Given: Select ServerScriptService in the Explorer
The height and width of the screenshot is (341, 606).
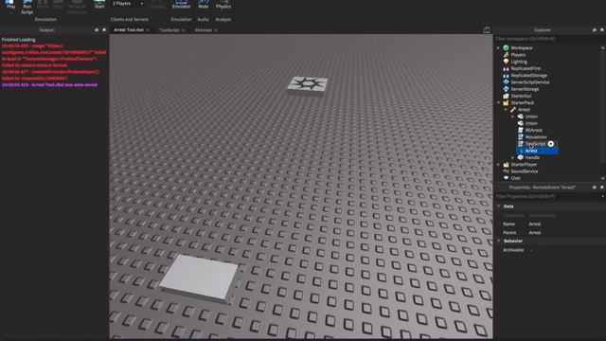Looking at the screenshot, I should pos(530,82).
